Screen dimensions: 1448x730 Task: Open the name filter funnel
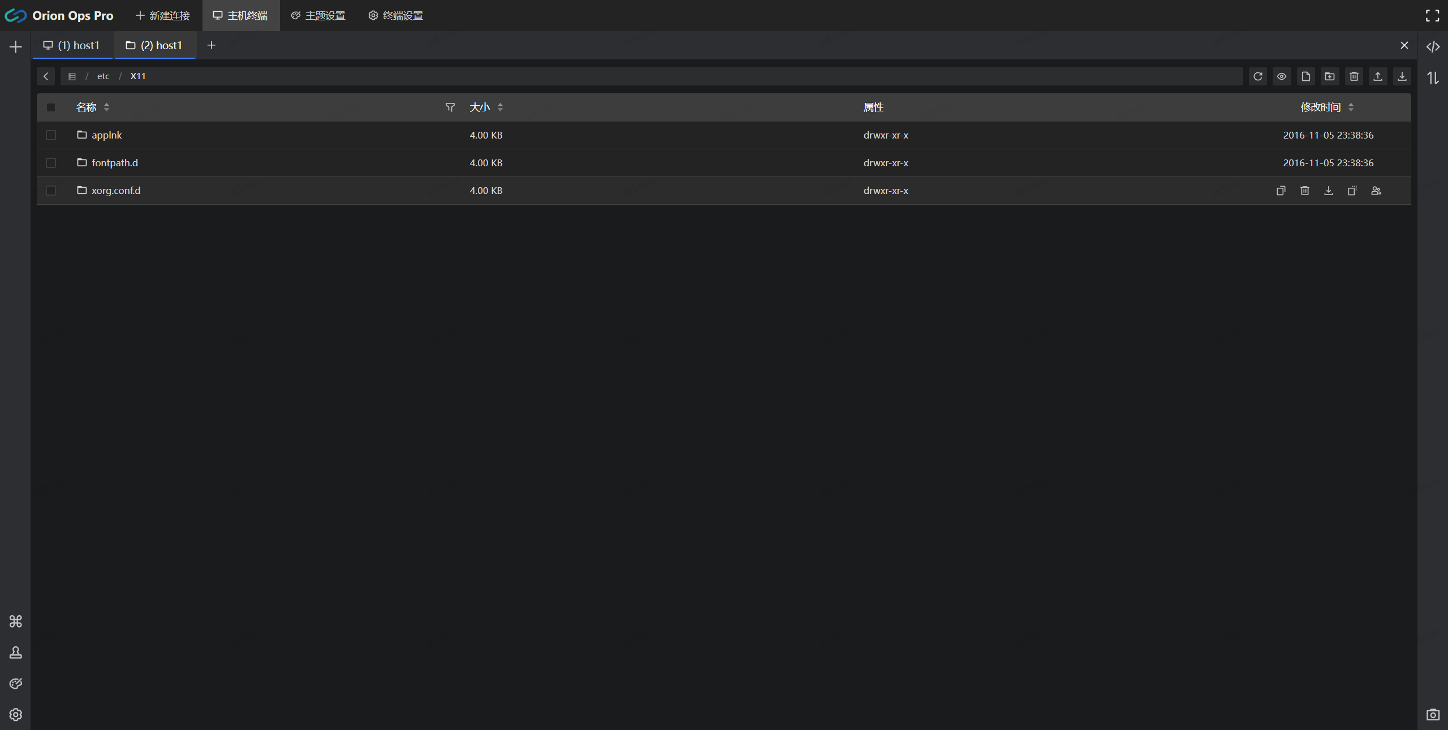tap(450, 107)
